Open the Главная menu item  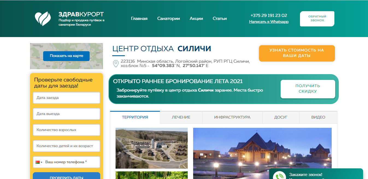coord(139,19)
